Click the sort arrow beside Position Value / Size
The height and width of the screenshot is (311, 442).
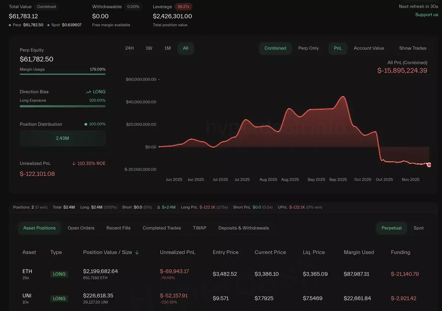point(137,252)
